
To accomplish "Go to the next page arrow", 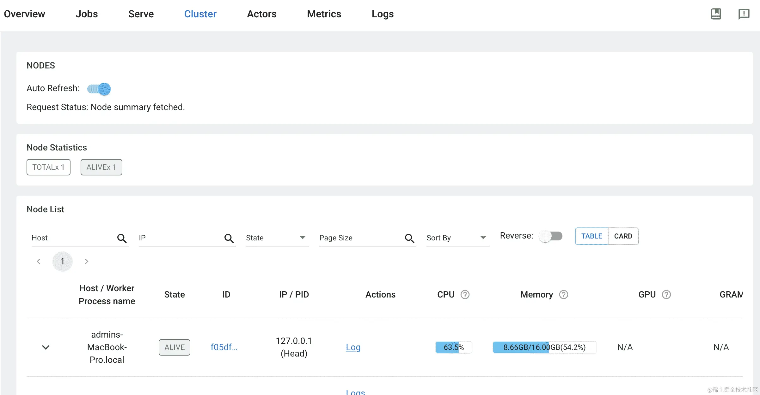I will point(86,261).
